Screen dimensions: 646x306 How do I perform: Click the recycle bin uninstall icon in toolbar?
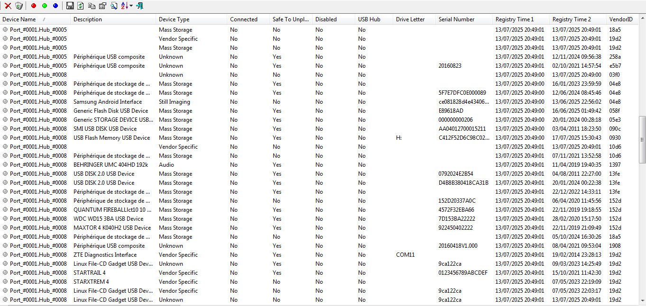[19, 6]
